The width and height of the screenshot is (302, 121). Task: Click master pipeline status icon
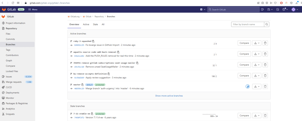point(248,86)
